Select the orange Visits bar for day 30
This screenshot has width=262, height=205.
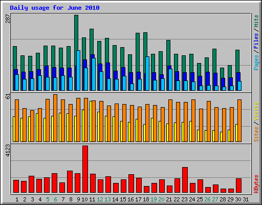point(239,120)
